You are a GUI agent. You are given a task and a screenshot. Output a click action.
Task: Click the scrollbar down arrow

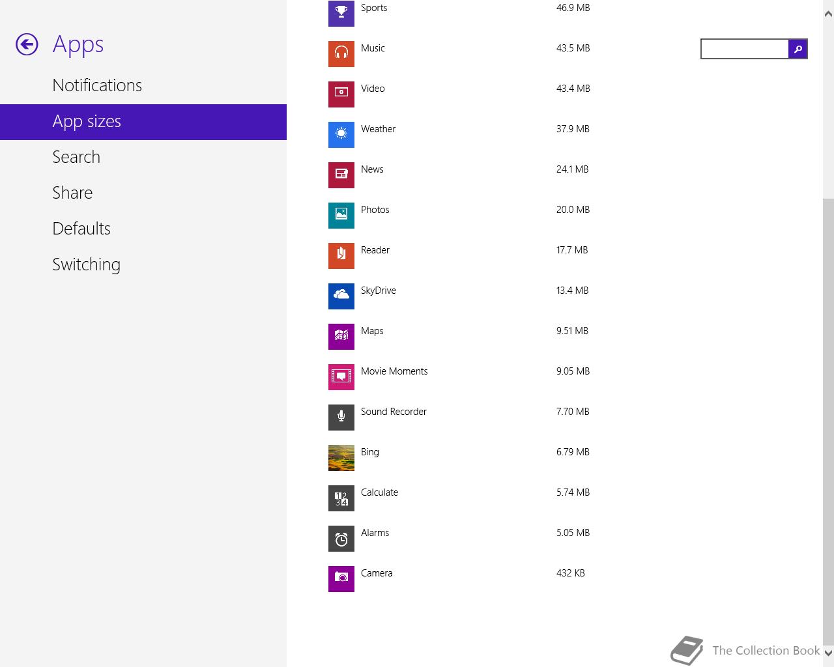(x=828, y=652)
